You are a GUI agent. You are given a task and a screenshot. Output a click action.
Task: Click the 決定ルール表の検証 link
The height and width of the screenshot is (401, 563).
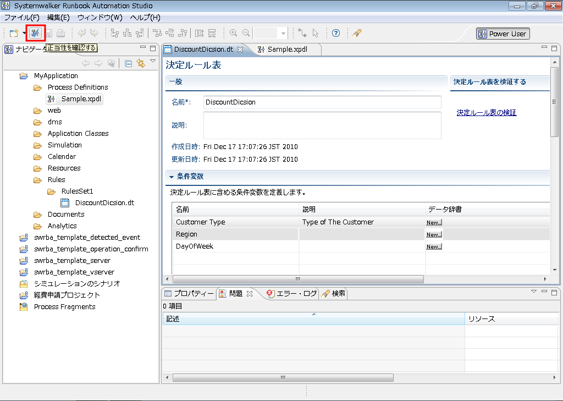[487, 113]
